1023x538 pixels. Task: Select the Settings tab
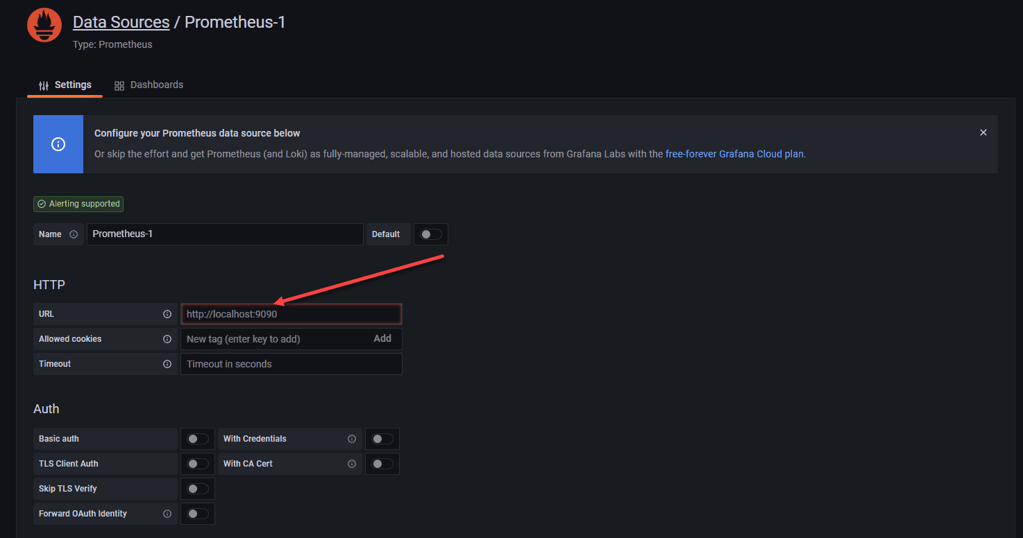(65, 85)
